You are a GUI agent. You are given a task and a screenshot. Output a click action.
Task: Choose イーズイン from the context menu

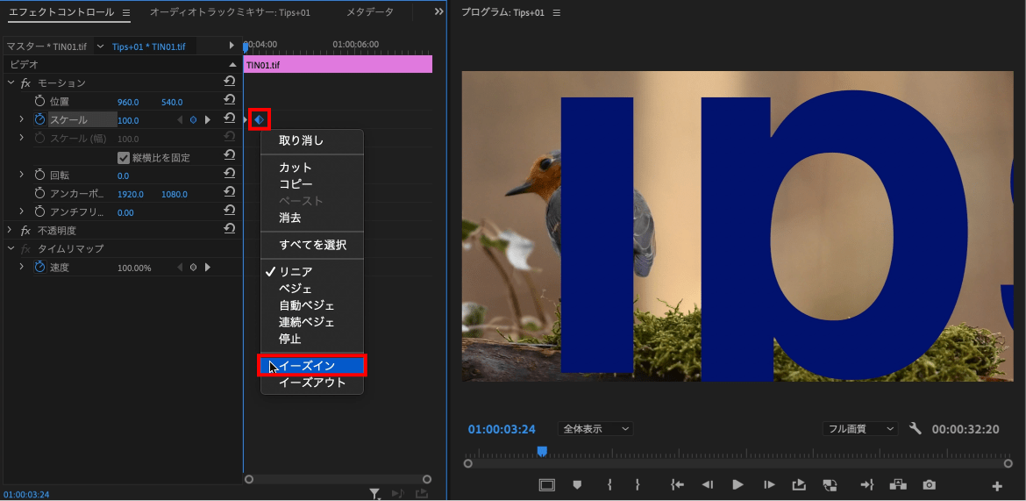(x=312, y=365)
